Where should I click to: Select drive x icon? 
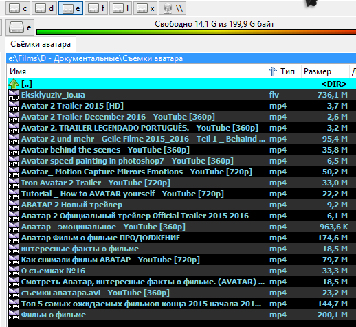pyautogui.click(x=142, y=8)
